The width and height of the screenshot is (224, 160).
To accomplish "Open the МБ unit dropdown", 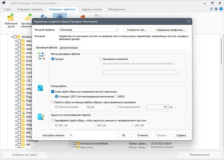I will tap(173, 107).
